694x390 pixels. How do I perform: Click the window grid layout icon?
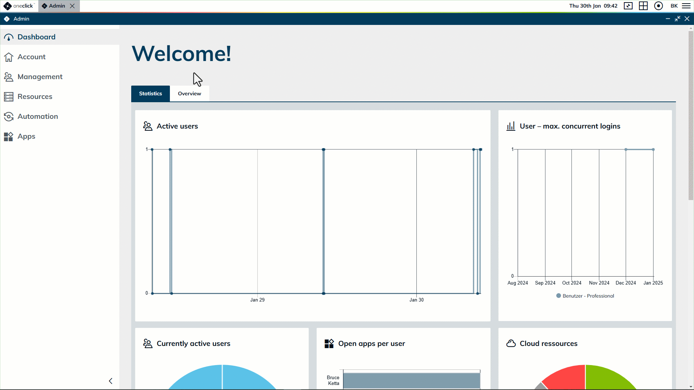tap(643, 6)
